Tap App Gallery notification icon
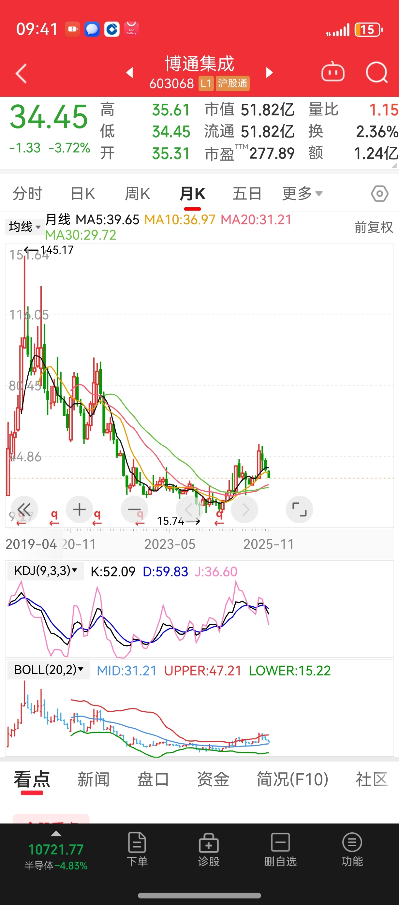Image resolution: width=399 pixels, height=905 pixels. click(131, 29)
